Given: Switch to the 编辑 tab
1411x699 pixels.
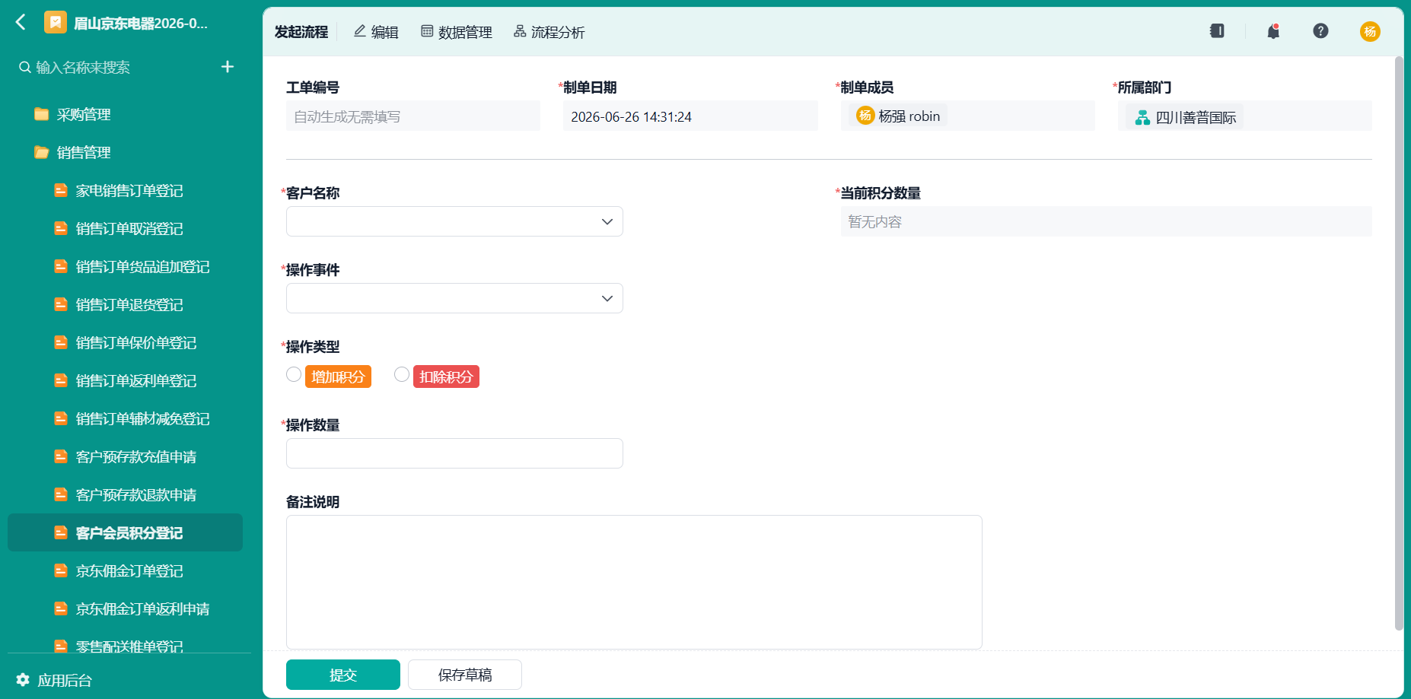Looking at the screenshot, I should coord(377,32).
